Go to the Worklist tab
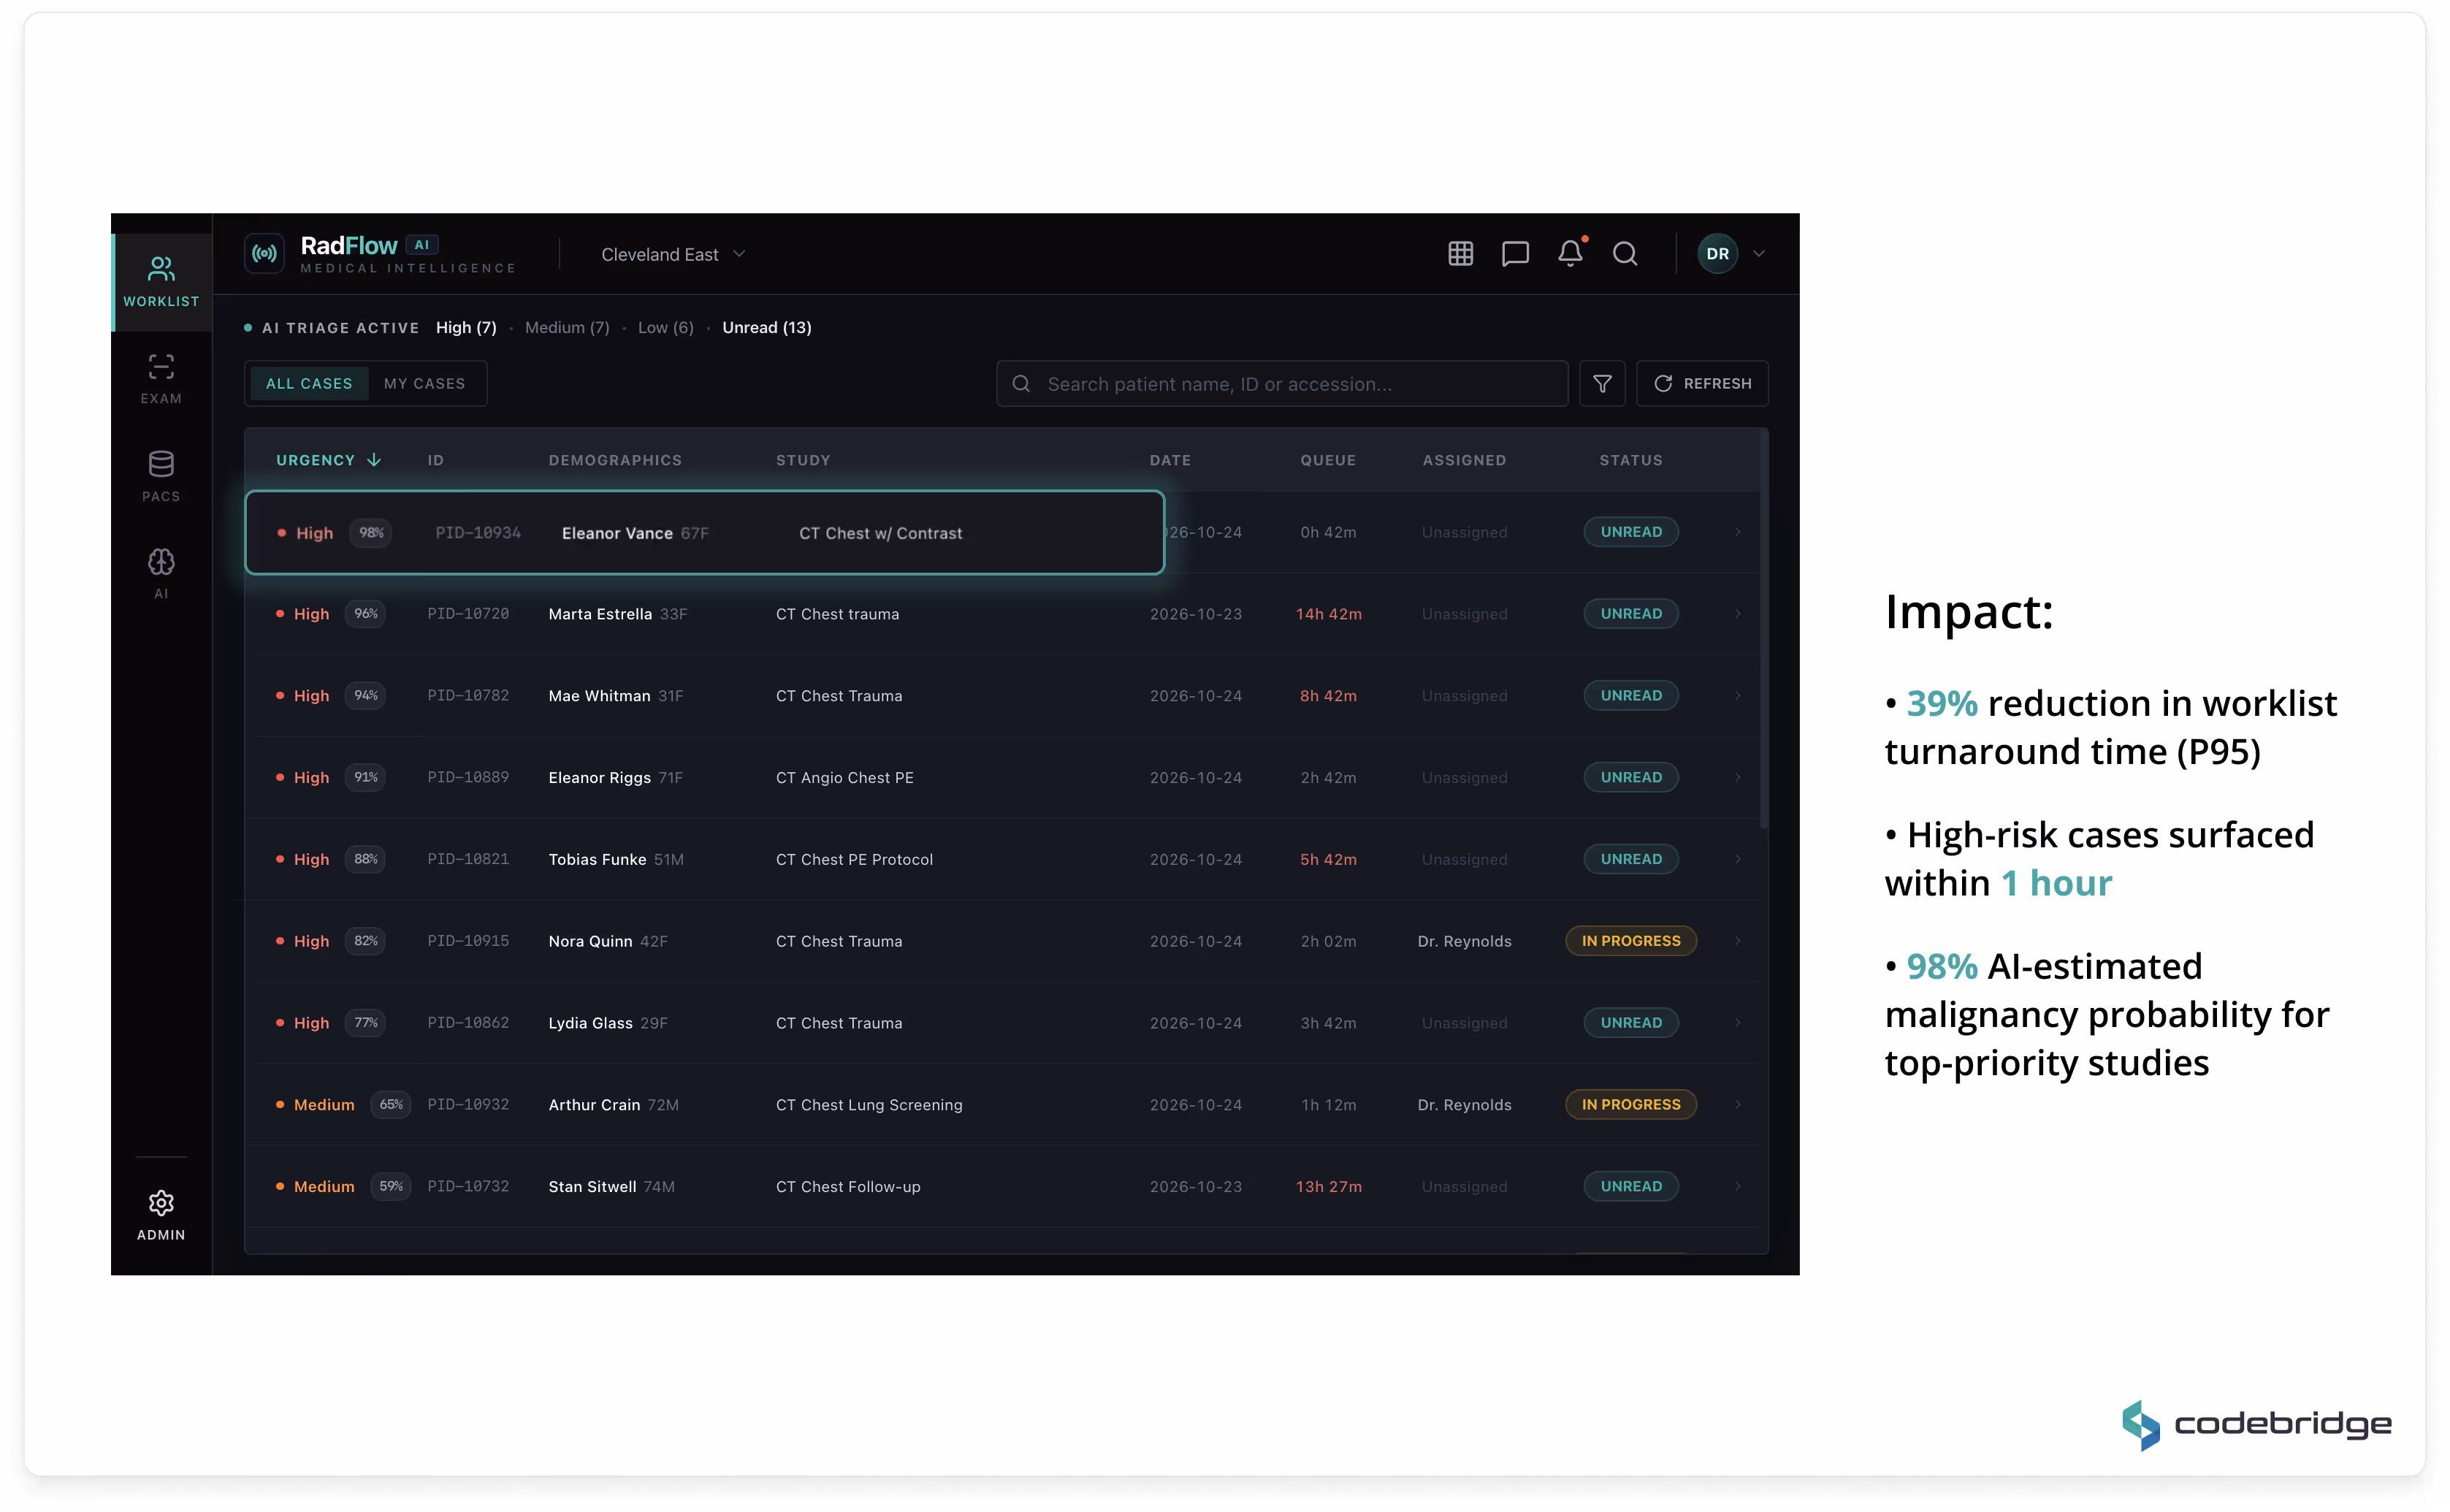This screenshot has width=2450, height=1512. point(161,282)
